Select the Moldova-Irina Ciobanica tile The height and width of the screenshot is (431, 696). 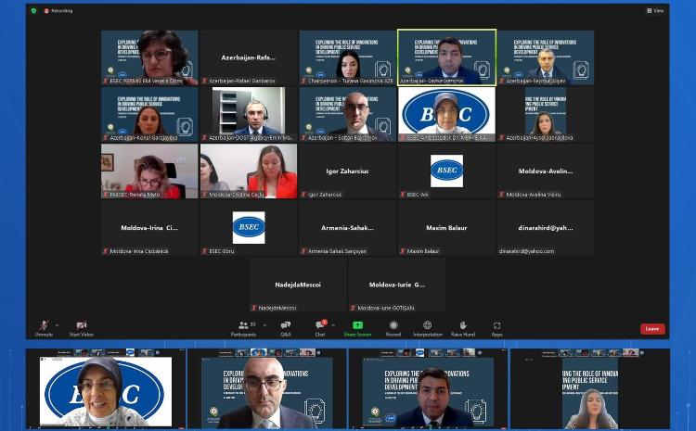[x=149, y=227]
